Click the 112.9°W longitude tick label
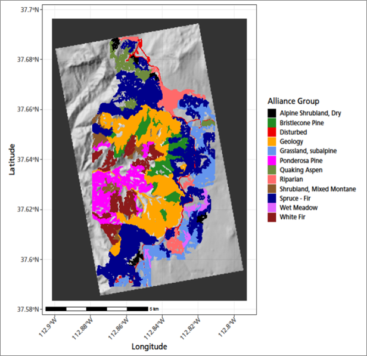 [x=48, y=327]
